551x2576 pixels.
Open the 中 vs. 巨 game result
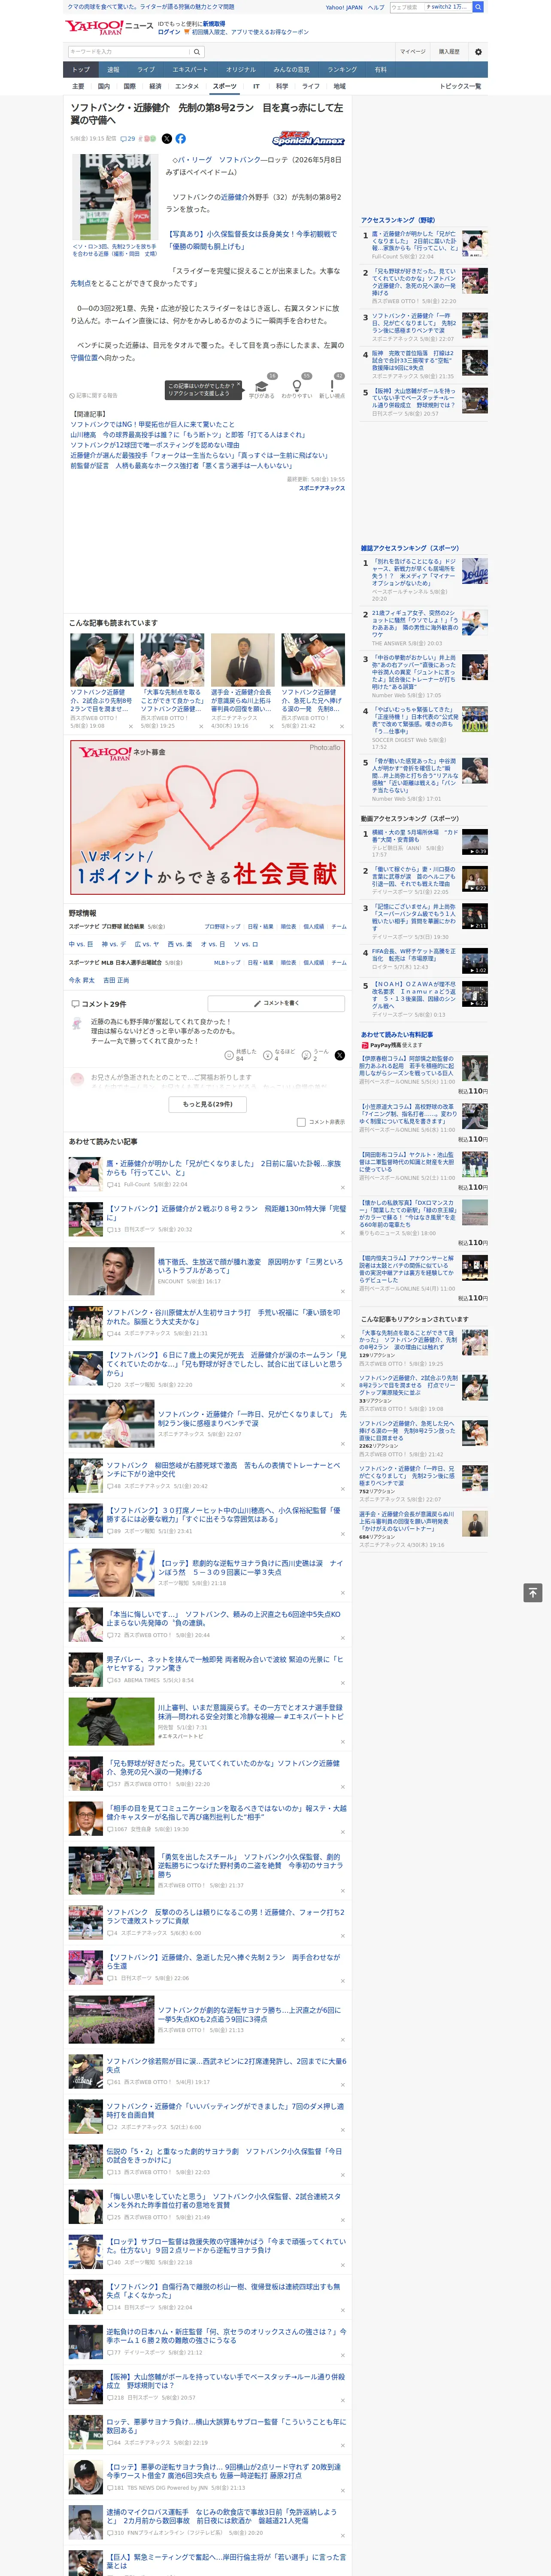point(81,944)
